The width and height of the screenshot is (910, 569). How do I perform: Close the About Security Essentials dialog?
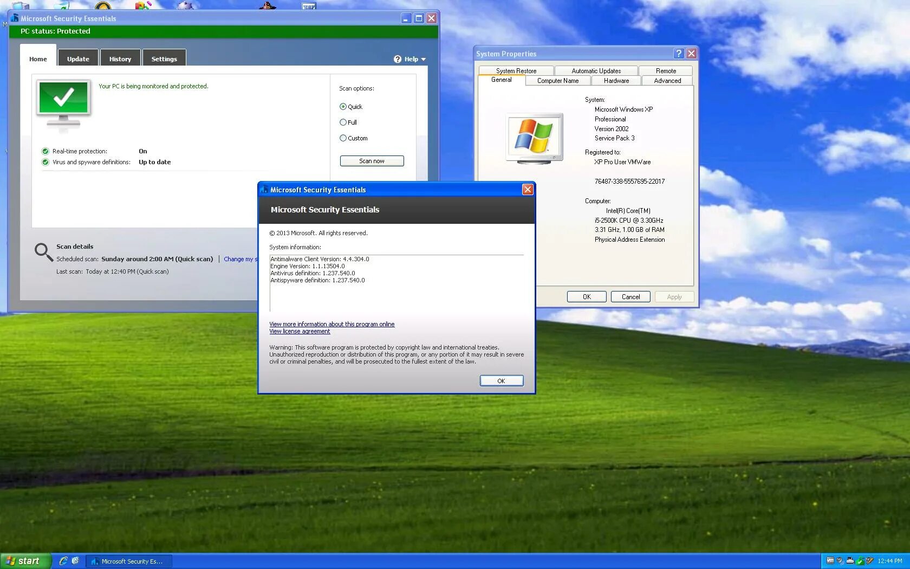pos(528,189)
